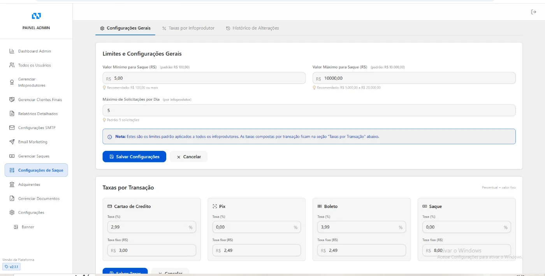Click the Gerenciar Documentos file icon
545x276 pixels.
pyautogui.click(x=12, y=199)
